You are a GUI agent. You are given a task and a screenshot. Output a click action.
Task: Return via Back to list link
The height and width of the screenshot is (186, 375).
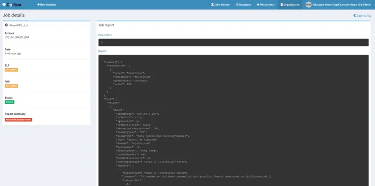[363, 15]
